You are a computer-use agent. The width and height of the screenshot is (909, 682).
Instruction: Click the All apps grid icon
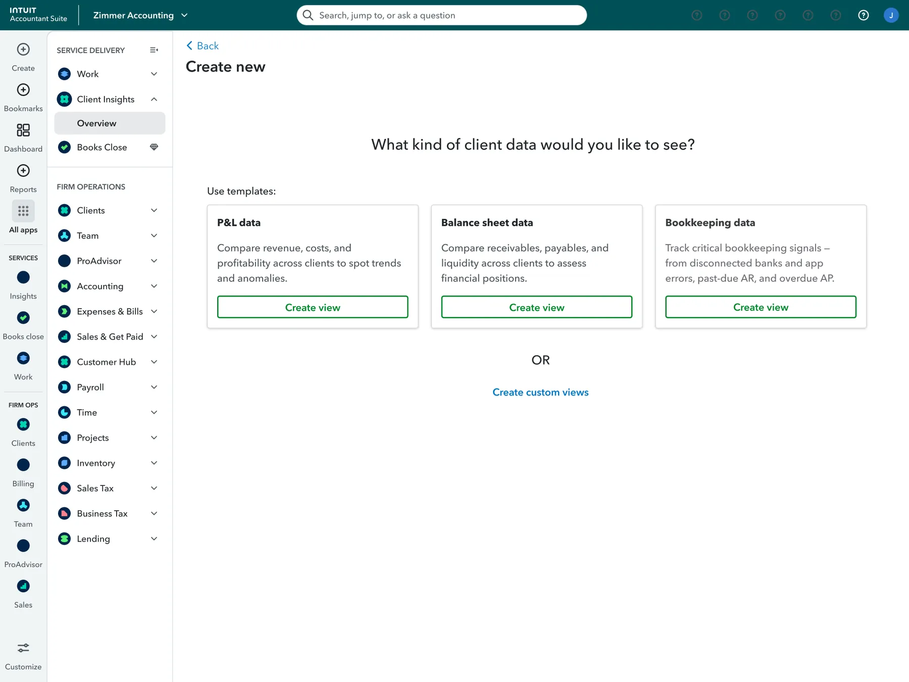pos(23,211)
